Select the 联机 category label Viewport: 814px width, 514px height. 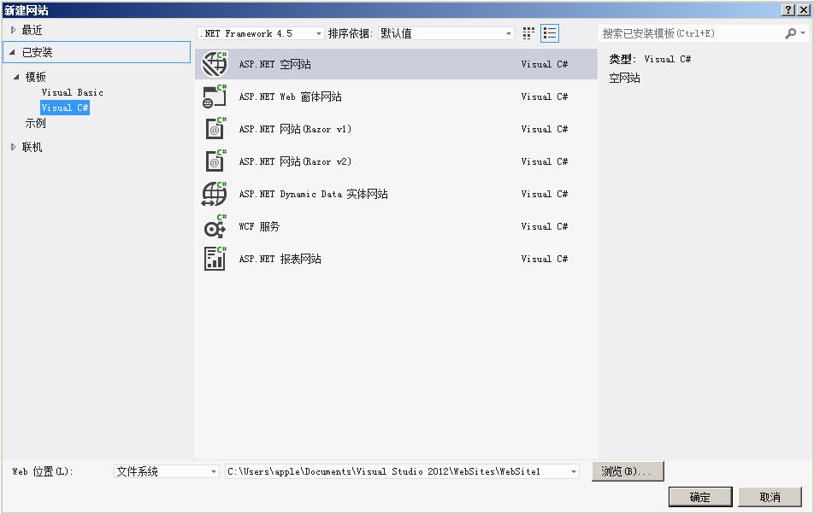[x=32, y=147]
